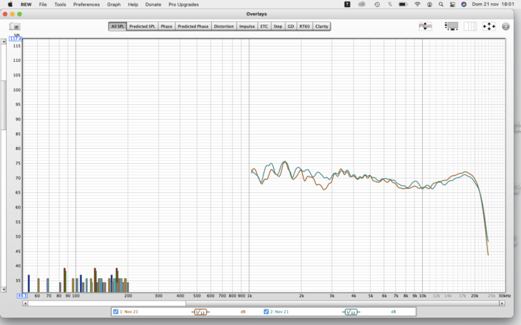The image size is (521, 325).
Task: Uncheck the '2: Nov 21' trace checkbox
Action: click(267, 312)
